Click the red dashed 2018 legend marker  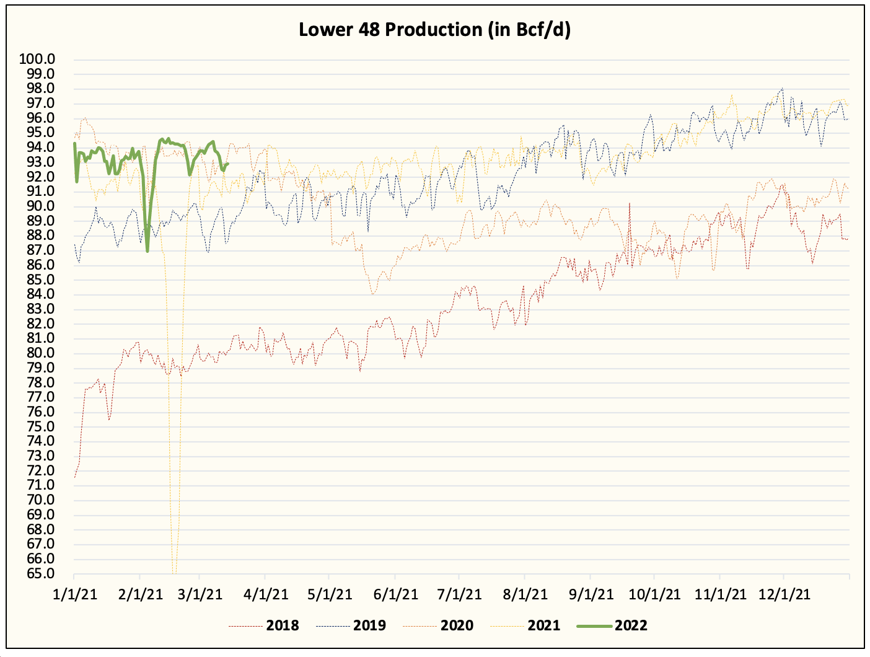point(245,627)
